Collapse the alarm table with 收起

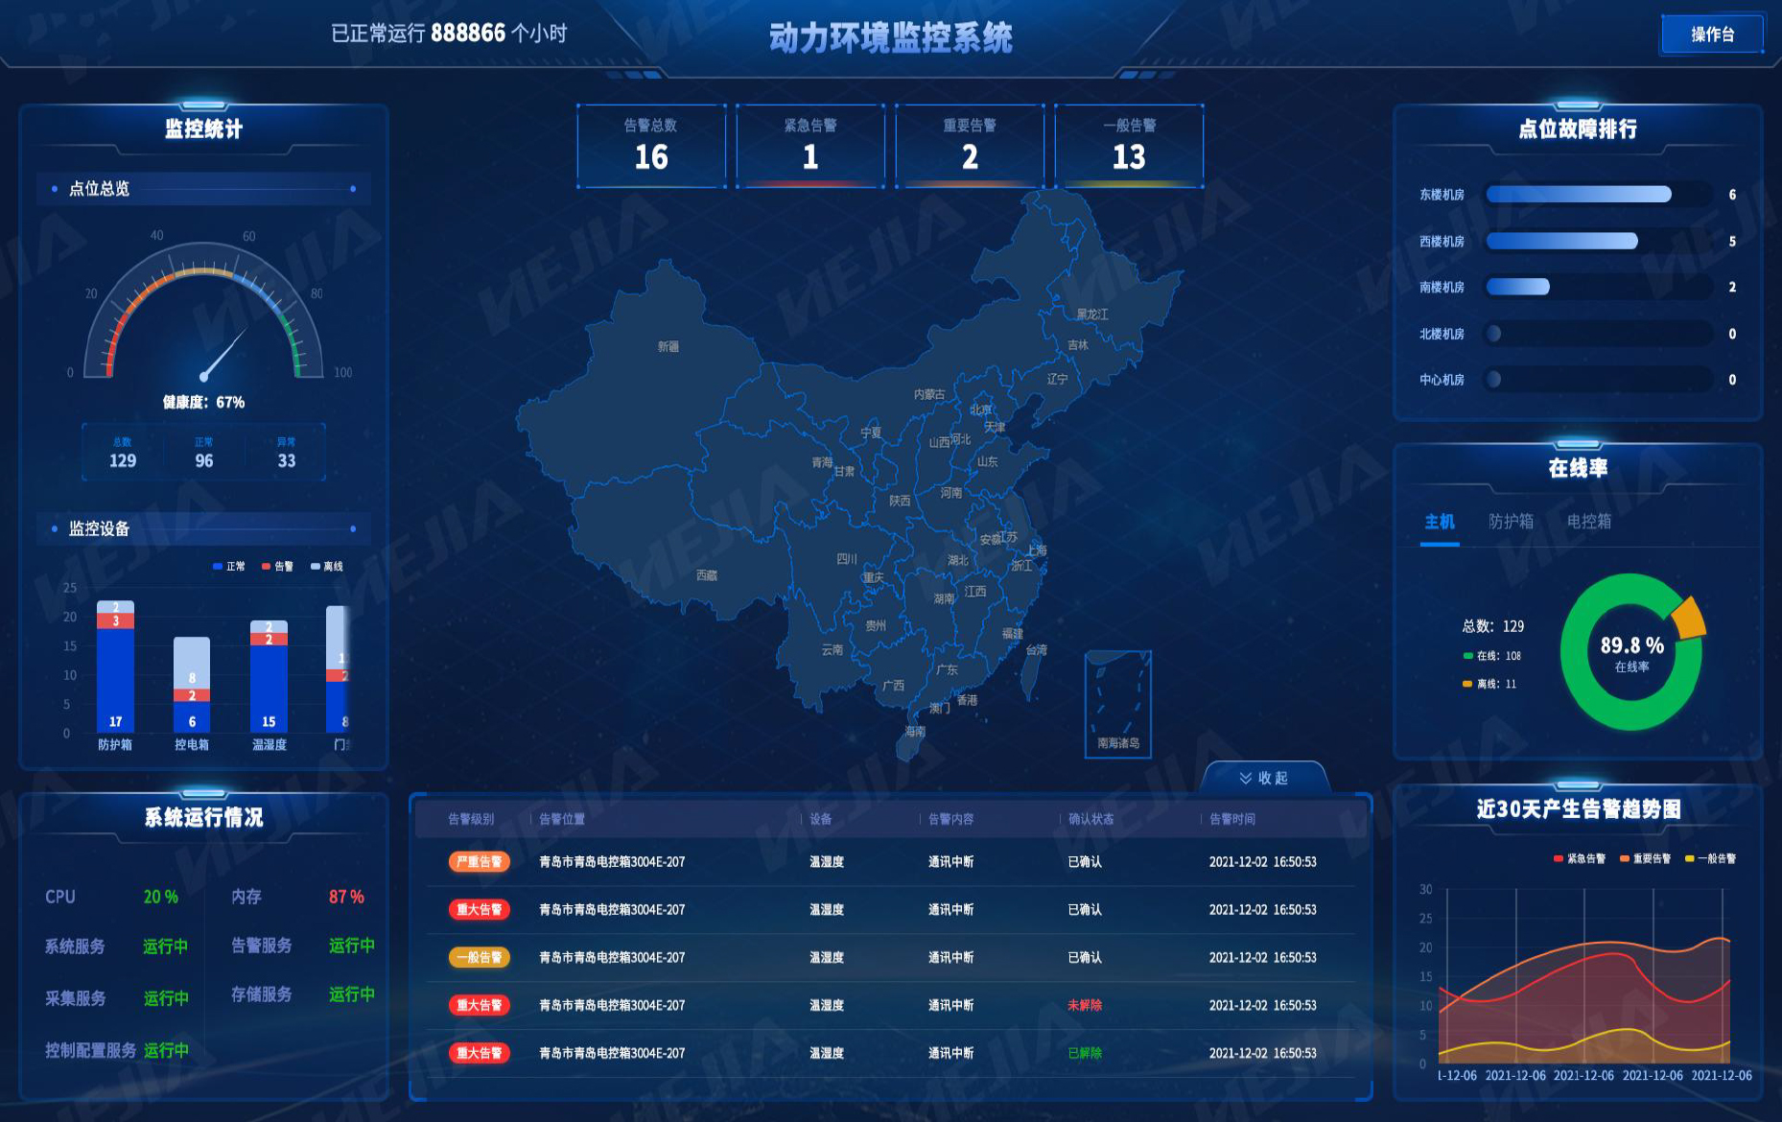pos(1264,778)
